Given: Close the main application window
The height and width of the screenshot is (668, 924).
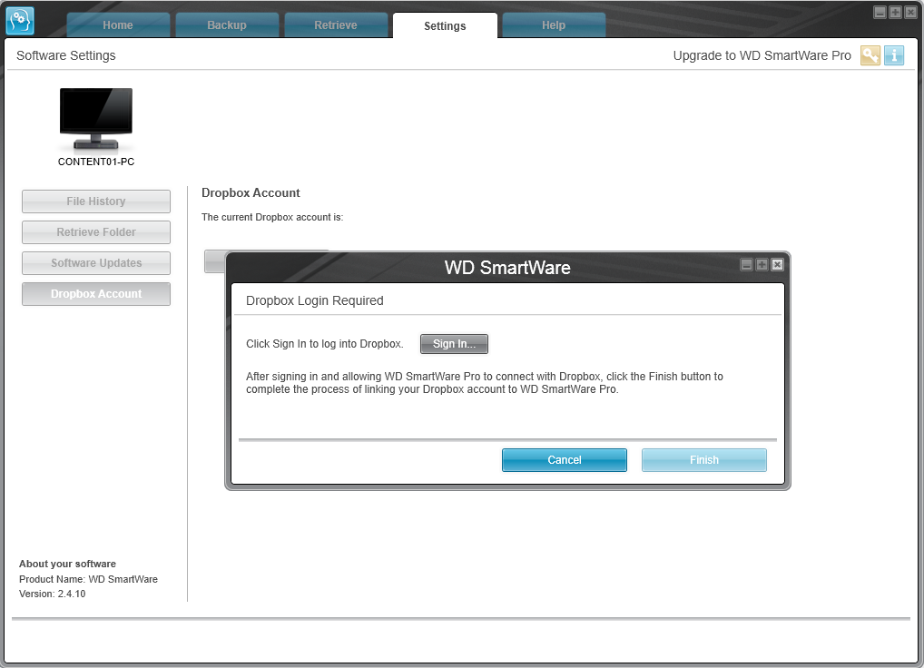Looking at the screenshot, I should coord(910,13).
